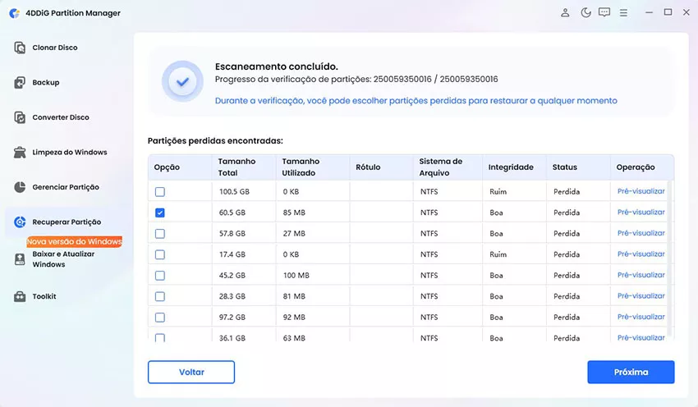Check the 100.5 GB partition checkbox
The width and height of the screenshot is (698, 407).
(x=160, y=192)
